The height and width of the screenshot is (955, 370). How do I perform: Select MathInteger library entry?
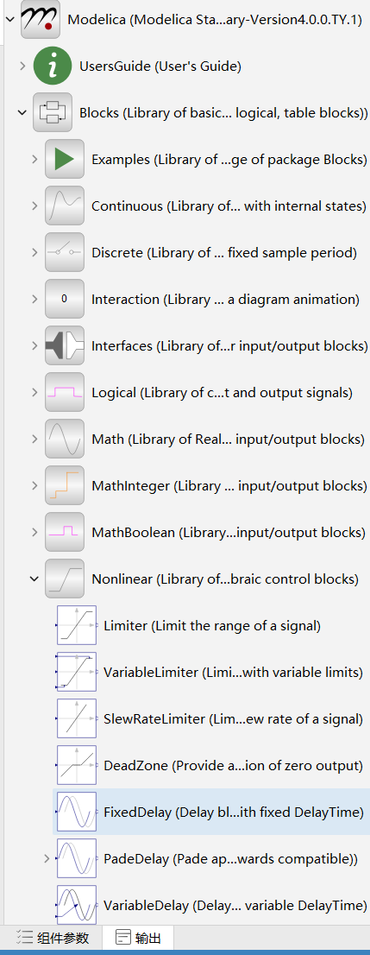pos(205,485)
